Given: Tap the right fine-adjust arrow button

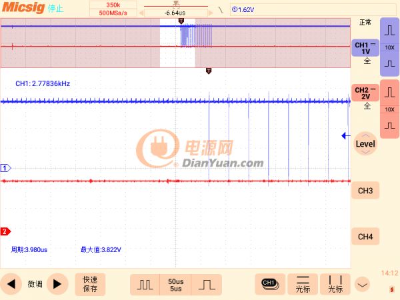Looking at the screenshot, I should pos(57,284).
